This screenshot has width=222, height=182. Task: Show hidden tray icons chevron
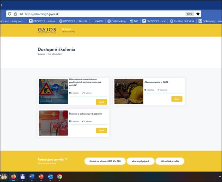pyautogui.click(x=220, y=177)
